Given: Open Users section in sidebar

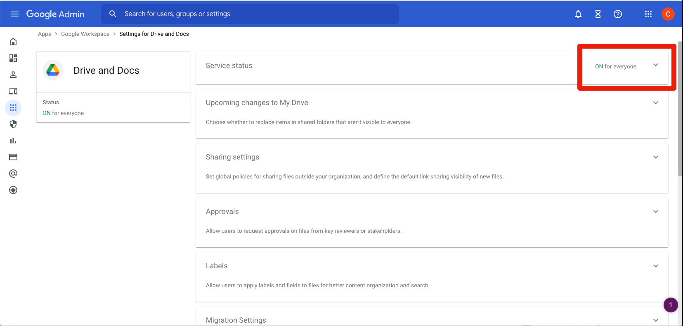Looking at the screenshot, I should [x=13, y=75].
